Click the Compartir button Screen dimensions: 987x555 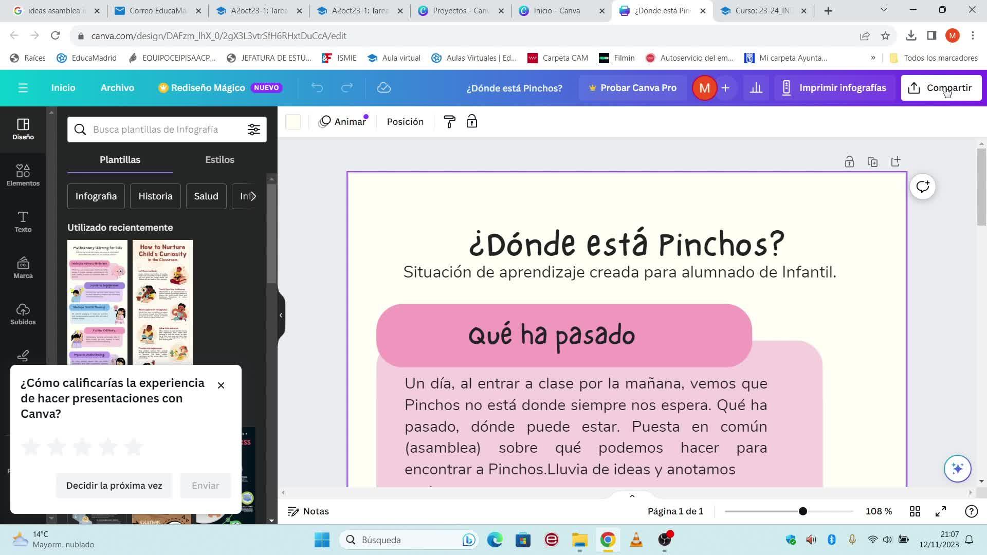[x=941, y=88]
